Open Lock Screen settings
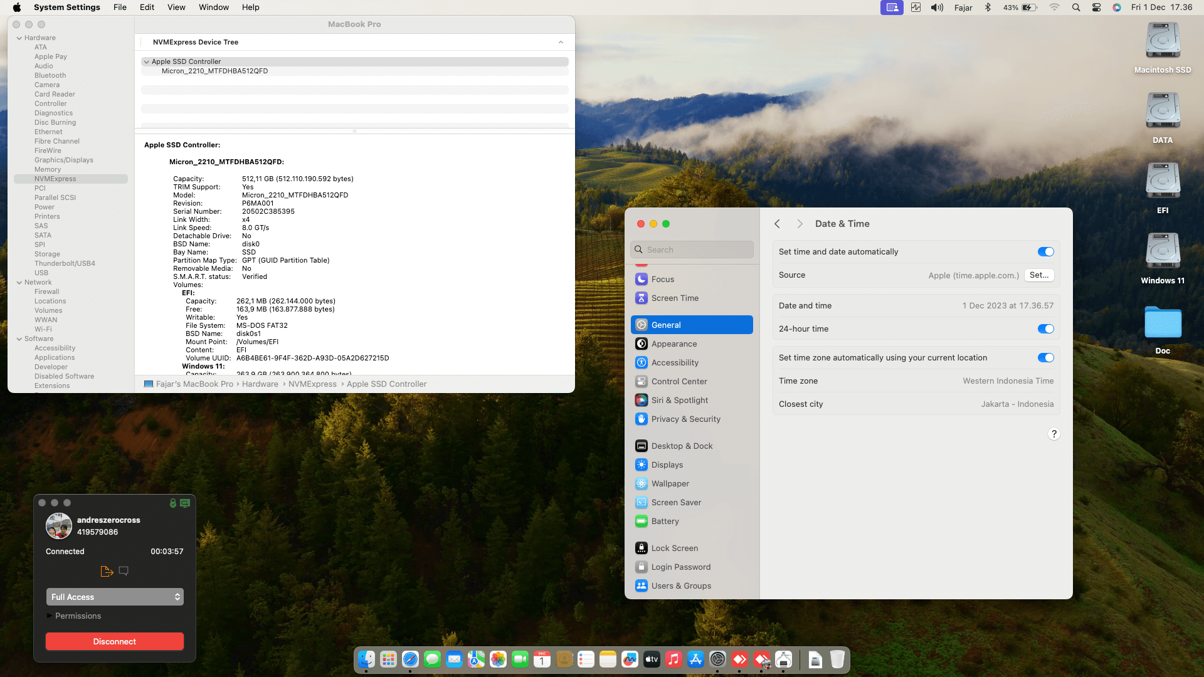Viewport: 1204px width, 677px height. (x=674, y=548)
